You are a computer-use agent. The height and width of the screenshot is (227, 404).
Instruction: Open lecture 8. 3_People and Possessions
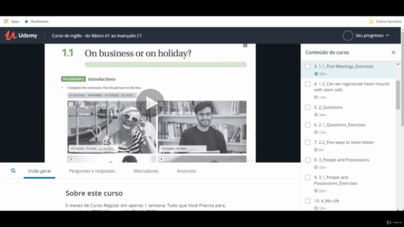tap(342, 160)
